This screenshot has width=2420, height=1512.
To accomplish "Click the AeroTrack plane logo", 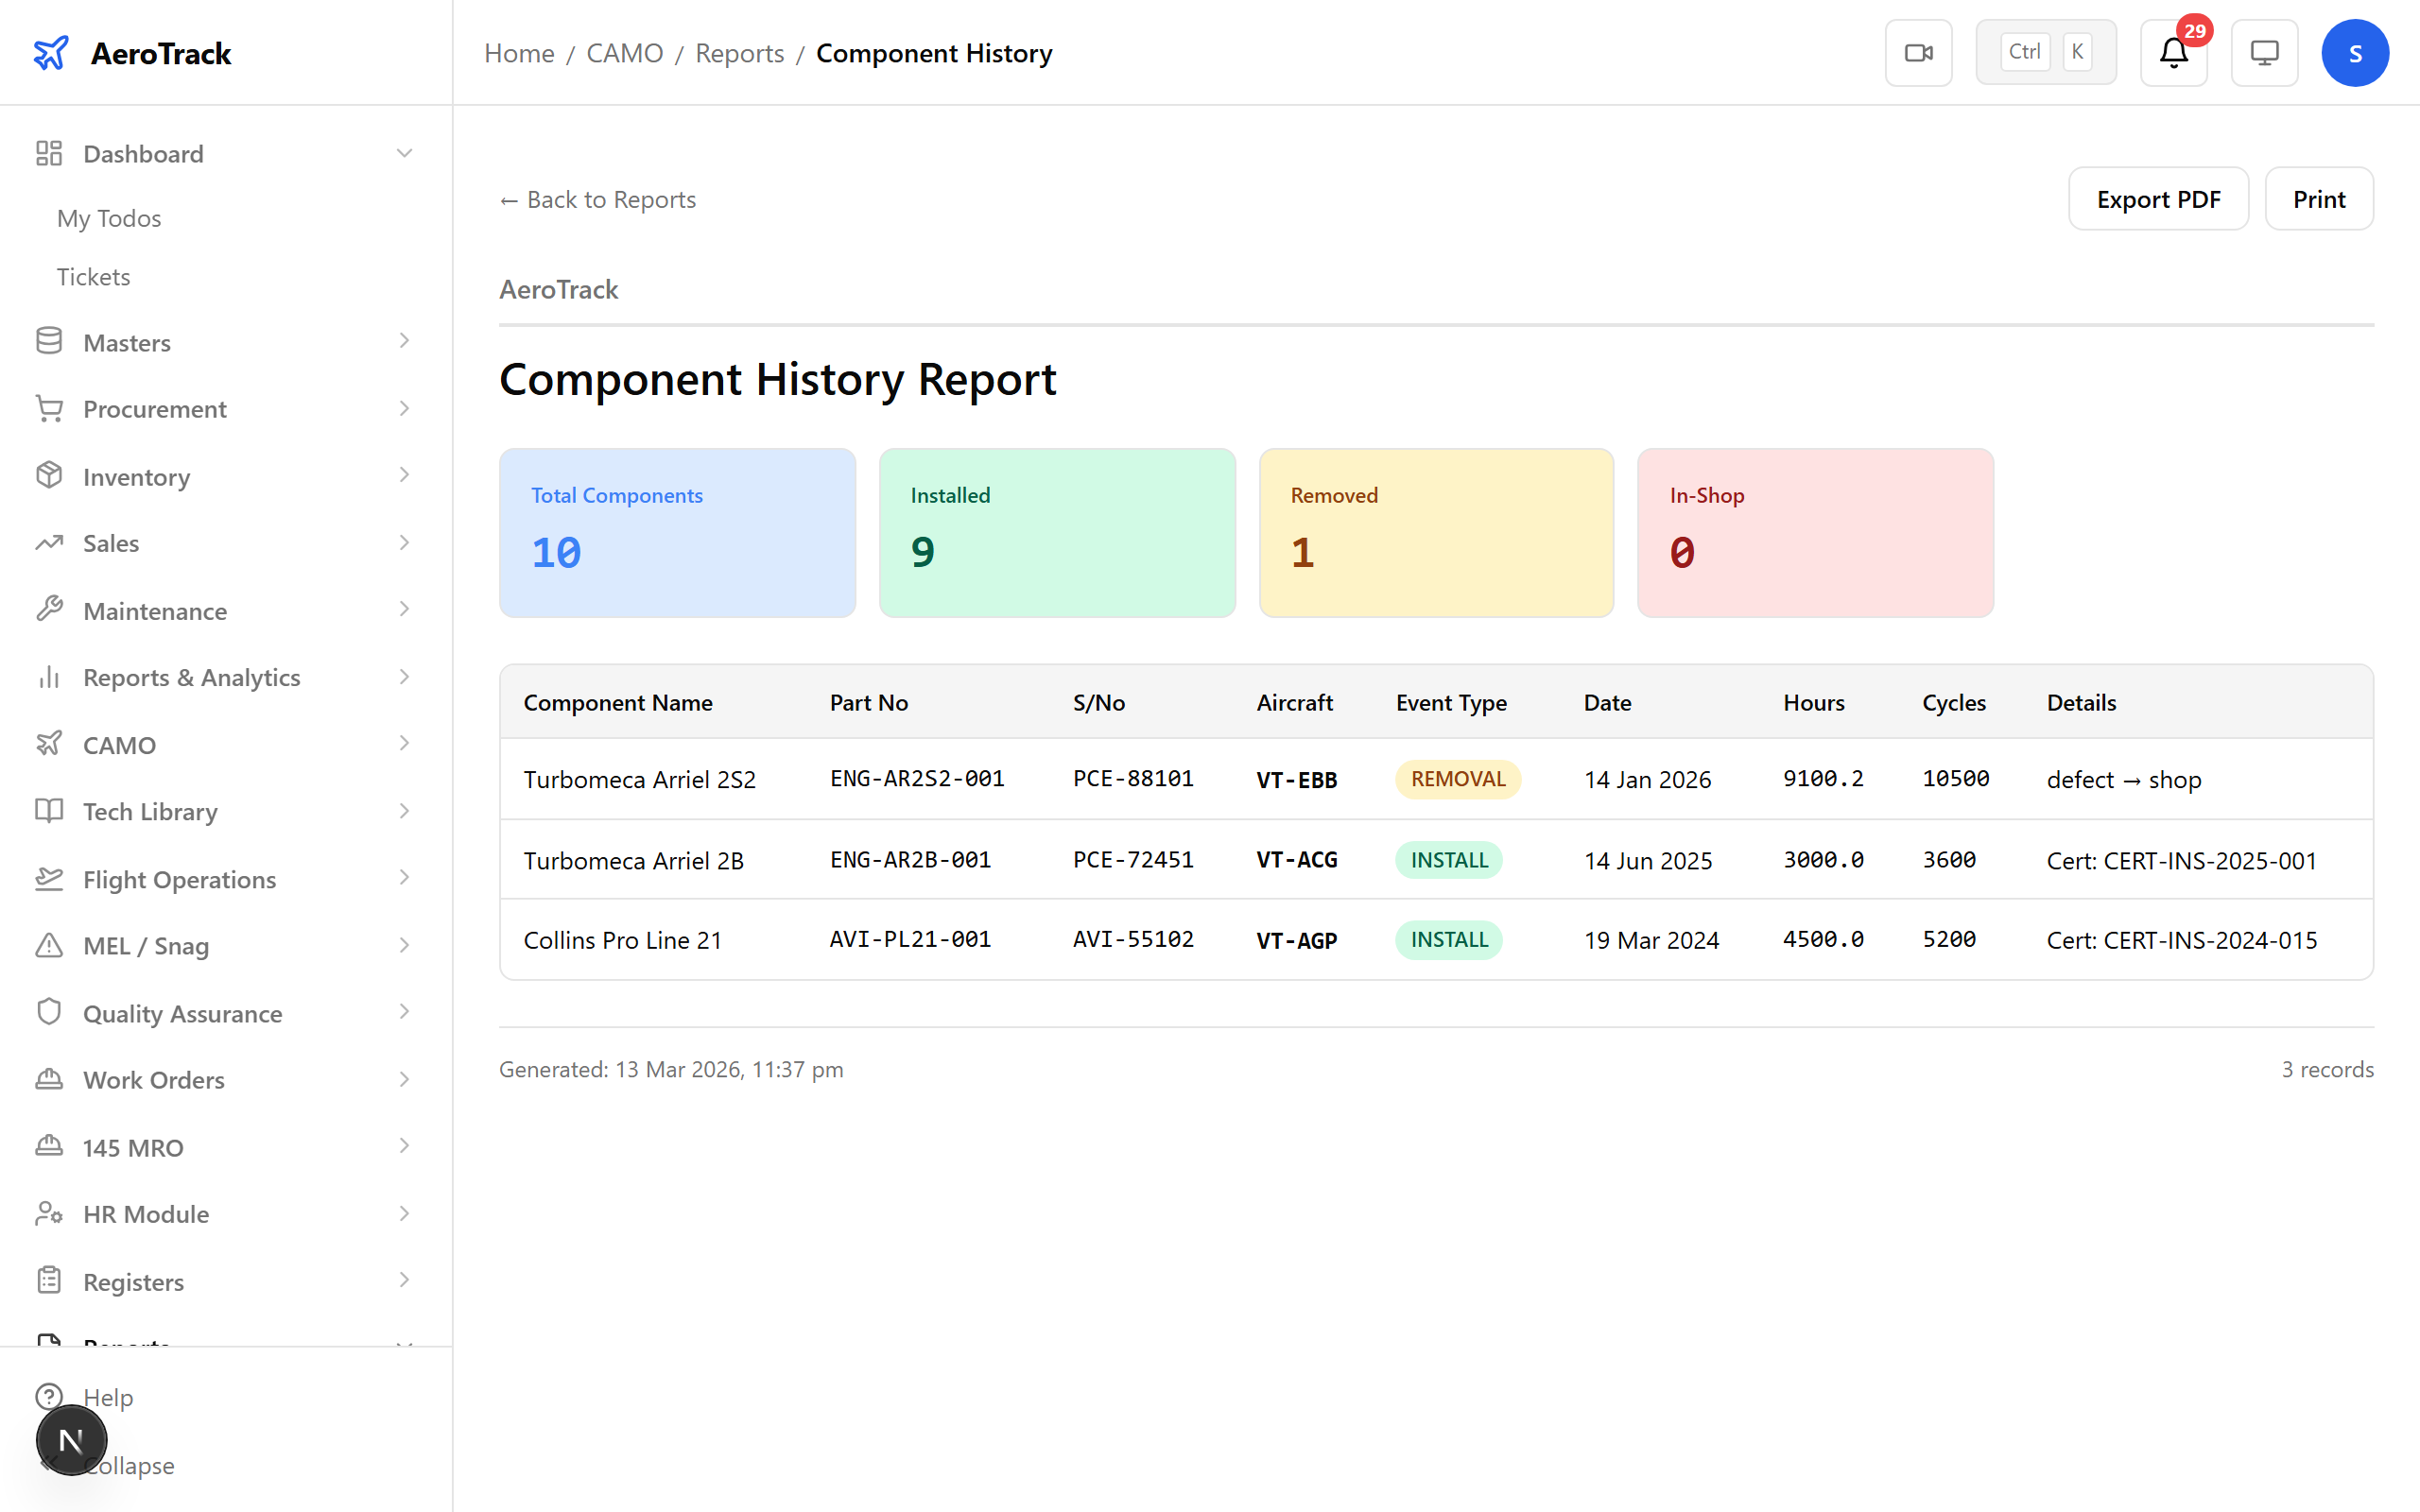I will point(51,53).
